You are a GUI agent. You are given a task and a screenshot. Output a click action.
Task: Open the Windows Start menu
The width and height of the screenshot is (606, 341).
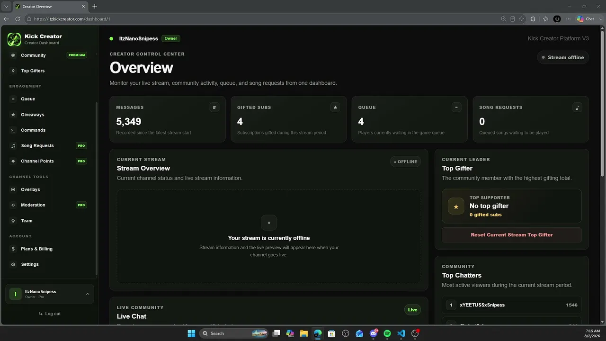coord(191,333)
